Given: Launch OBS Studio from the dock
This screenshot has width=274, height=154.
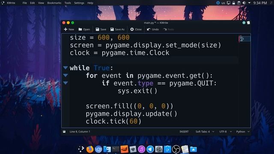Looking at the screenshot, I should pos(176,149).
